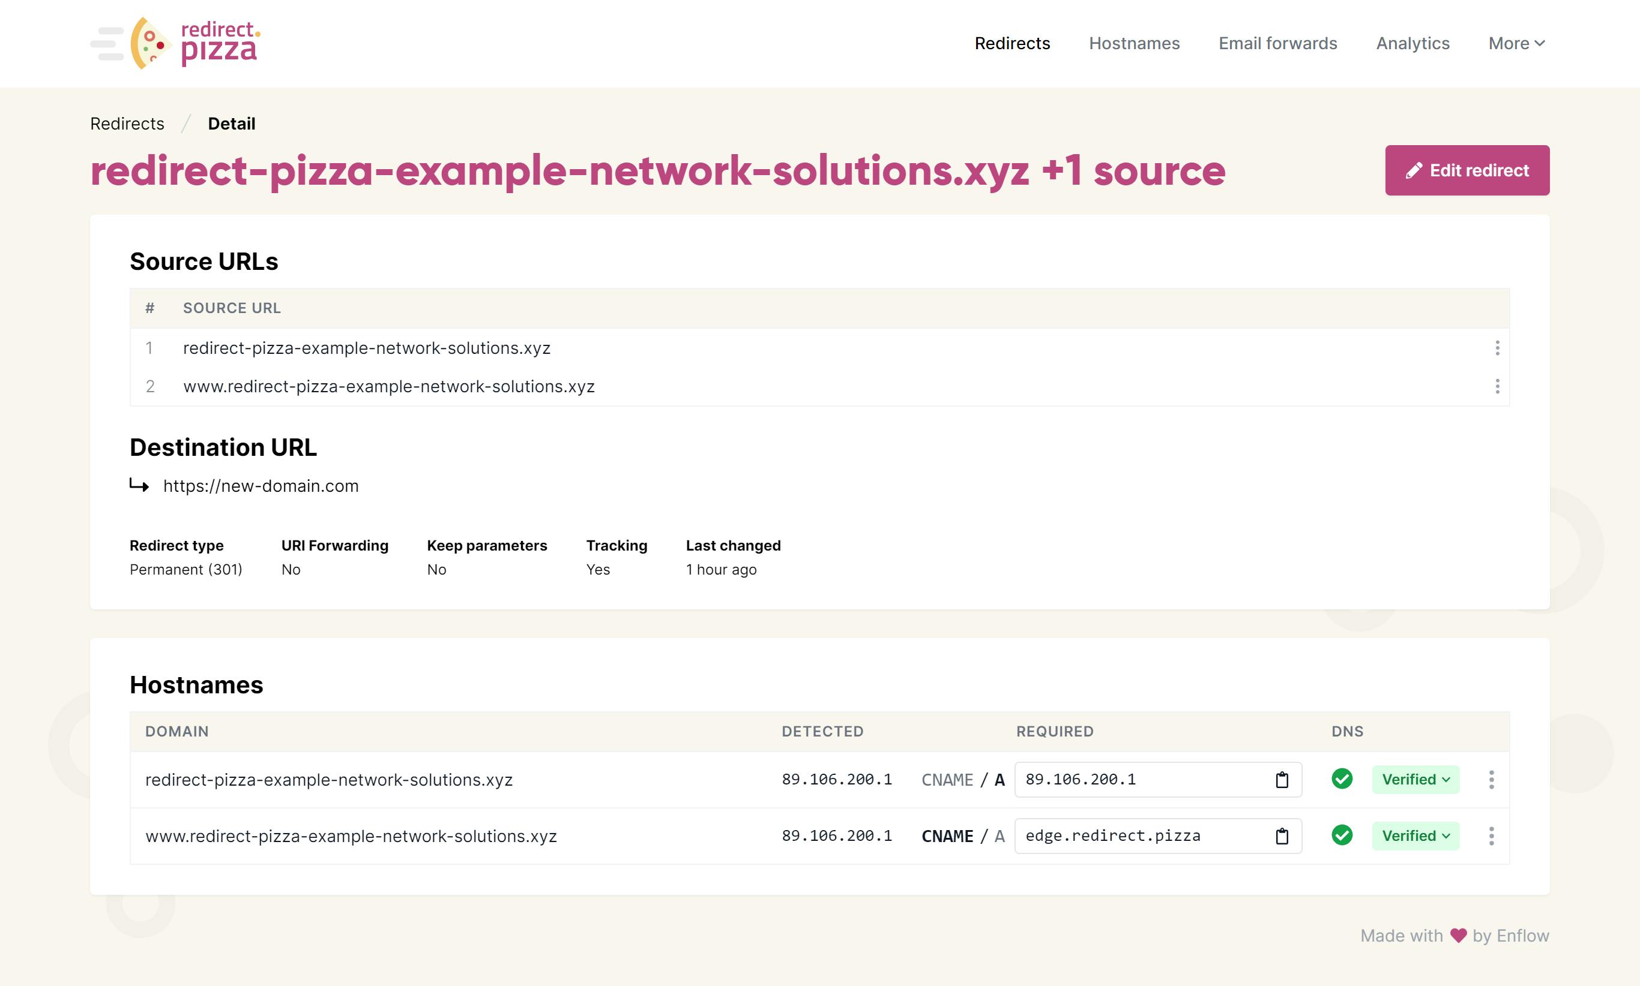The width and height of the screenshot is (1640, 986).
Task: Switch first hostname record type to CNAME
Action: pos(947,779)
